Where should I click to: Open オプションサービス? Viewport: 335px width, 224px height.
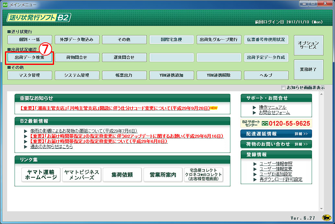308,45
